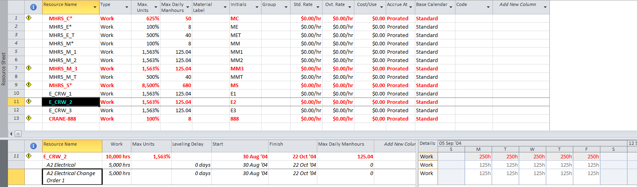This screenshot has width=637, height=187.
Task: Click the info indicator header in lower pane
Action: [x=33, y=146]
